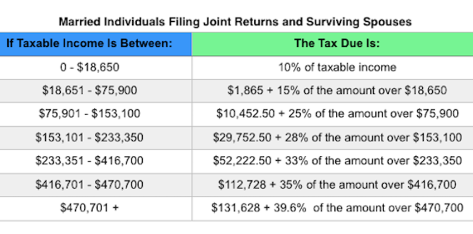Click the table title about Married Individuals
473x234 pixels.
click(235, 22)
